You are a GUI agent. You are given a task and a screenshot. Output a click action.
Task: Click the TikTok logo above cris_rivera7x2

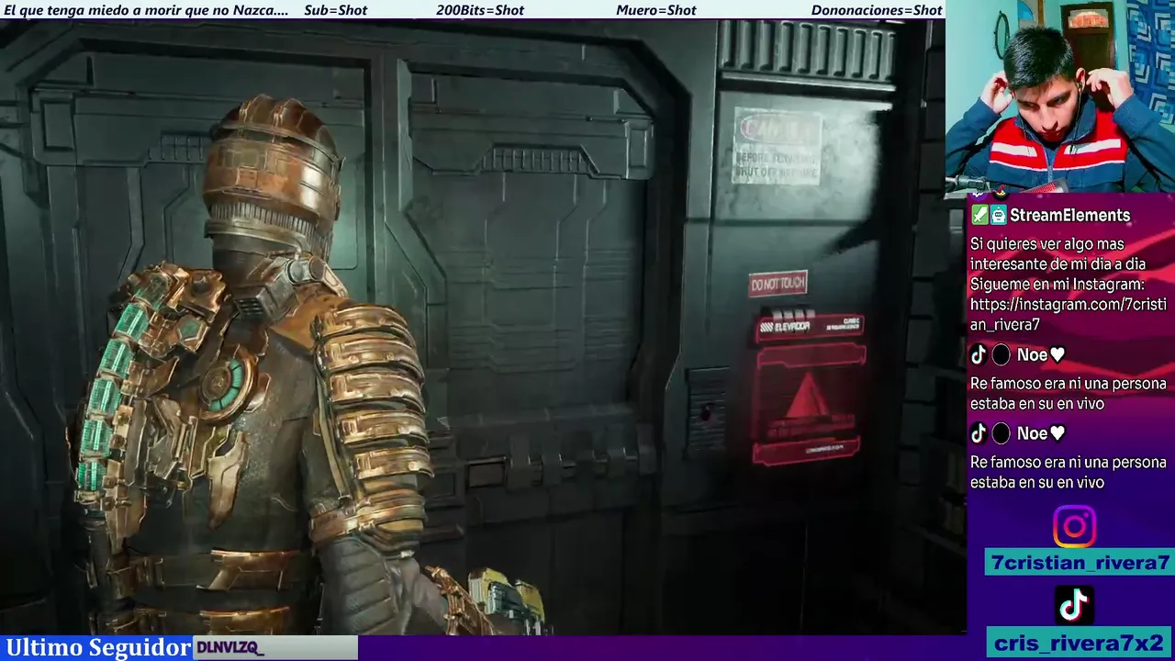pyautogui.click(x=1074, y=605)
